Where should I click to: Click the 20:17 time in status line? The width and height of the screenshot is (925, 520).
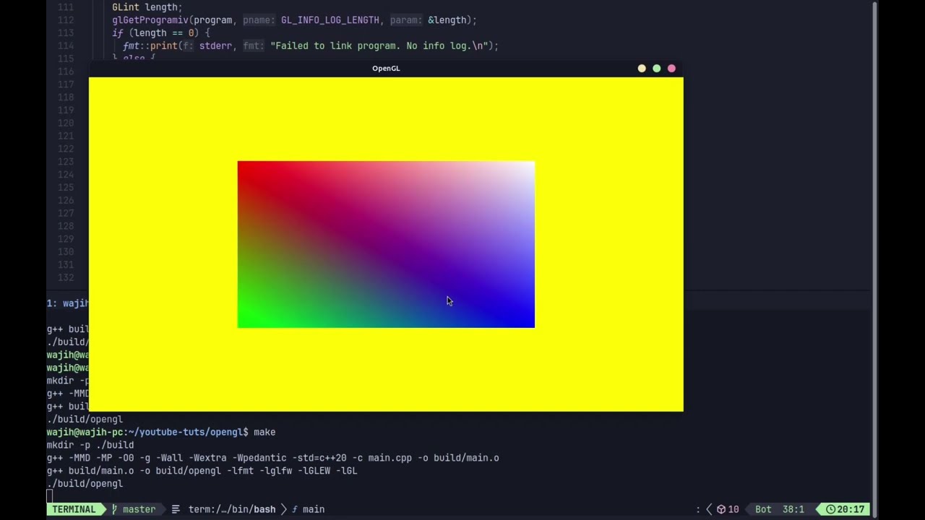[851, 509]
